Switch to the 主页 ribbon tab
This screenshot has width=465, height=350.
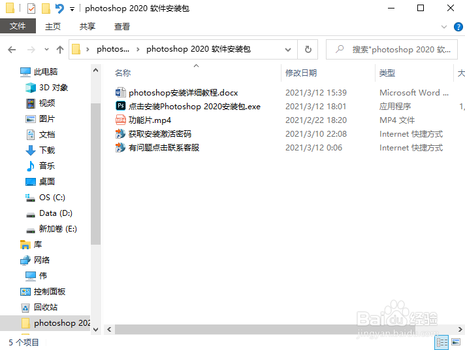[x=53, y=26]
